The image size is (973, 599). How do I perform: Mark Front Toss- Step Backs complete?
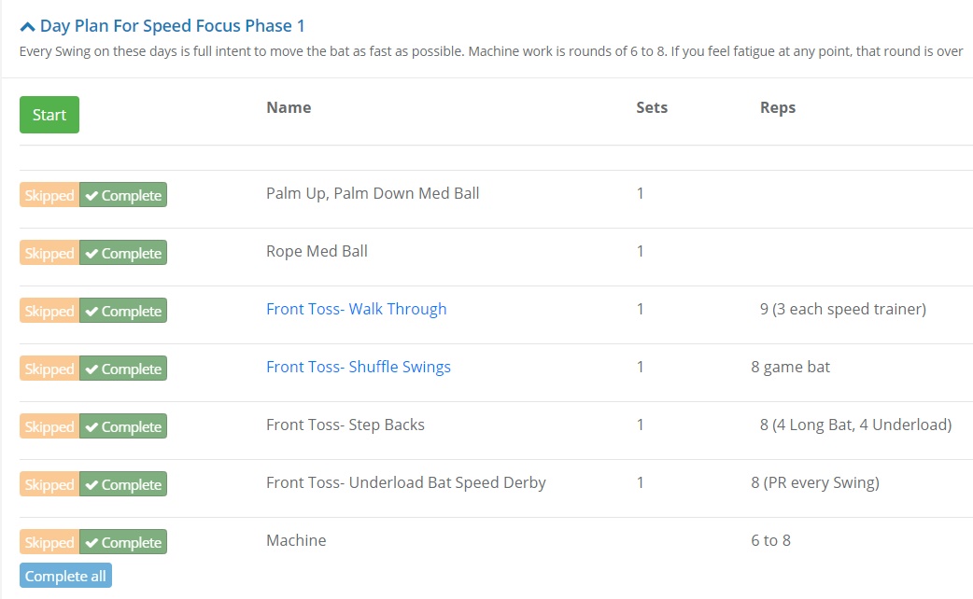coord(123,426)
